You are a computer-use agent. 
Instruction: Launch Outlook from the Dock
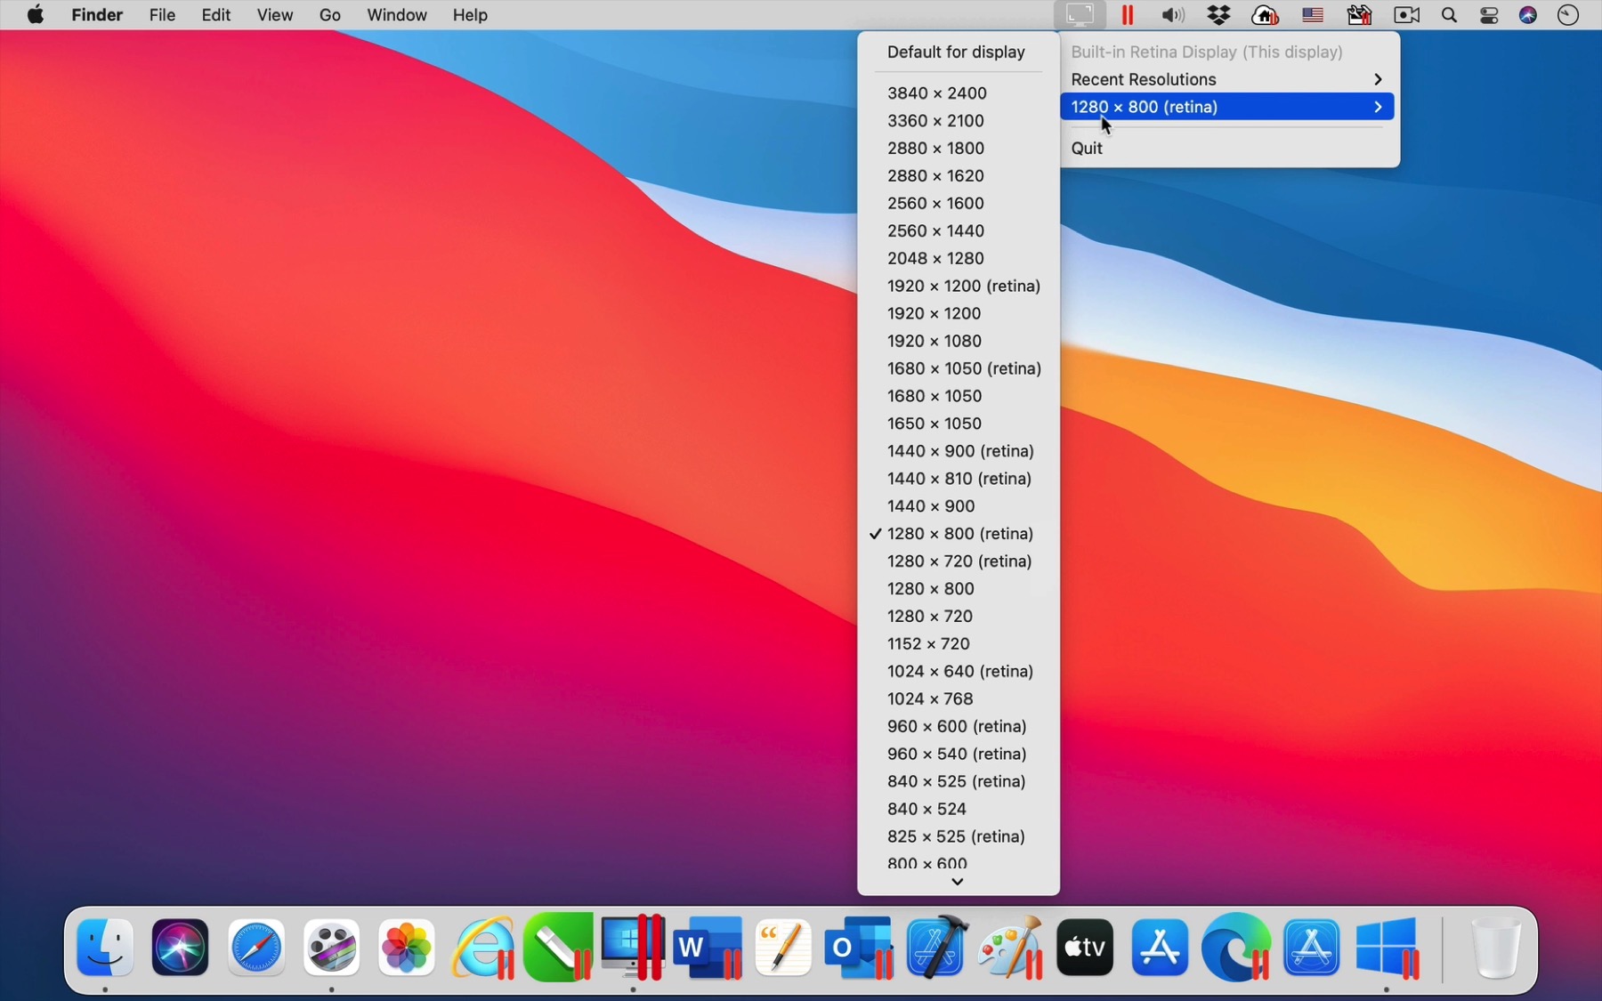click(857, 948)
